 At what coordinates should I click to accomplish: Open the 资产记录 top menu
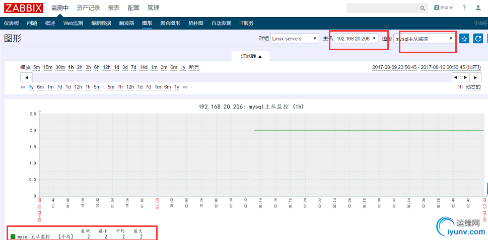point(89,8)
